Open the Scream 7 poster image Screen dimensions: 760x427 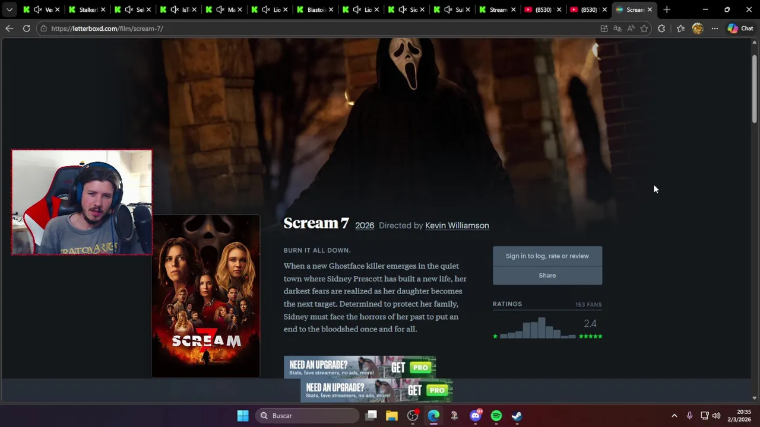click(205, 296)
